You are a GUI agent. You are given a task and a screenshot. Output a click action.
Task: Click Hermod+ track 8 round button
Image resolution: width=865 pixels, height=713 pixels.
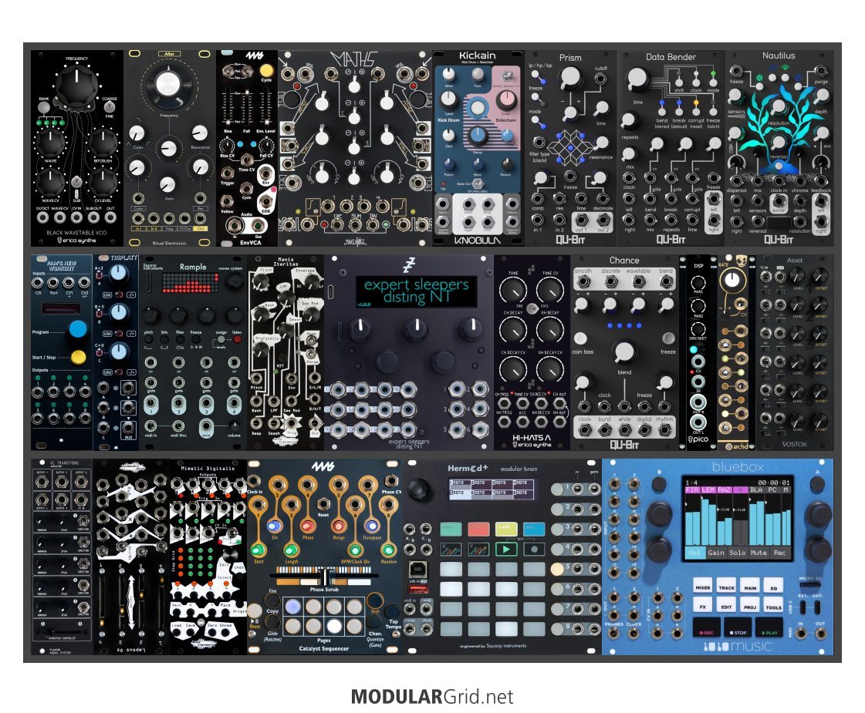[x=557, y=627]
